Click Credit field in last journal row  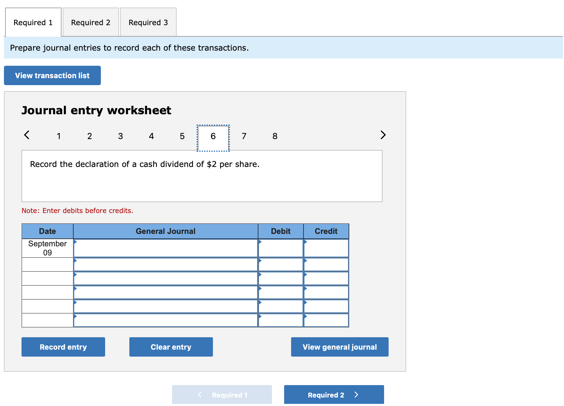point(326,320)
